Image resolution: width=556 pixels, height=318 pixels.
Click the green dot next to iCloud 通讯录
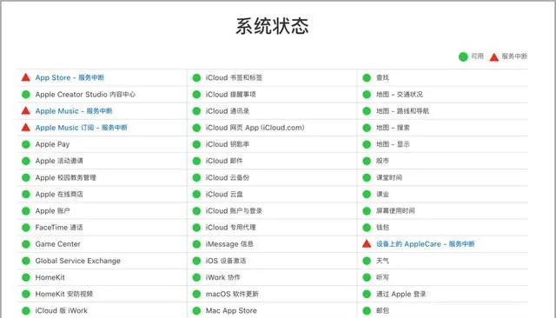pos(196,111)
